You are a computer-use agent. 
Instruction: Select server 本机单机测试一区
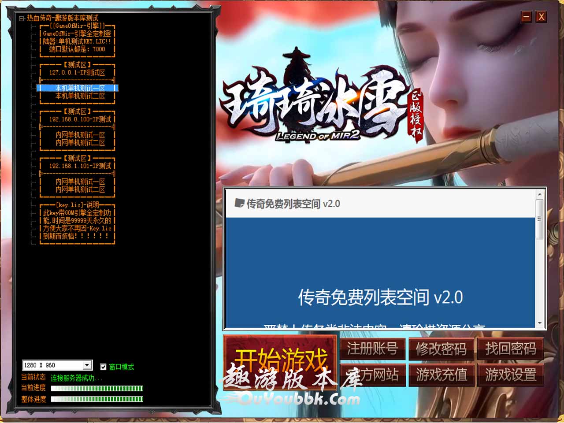(x=80, y=88)
